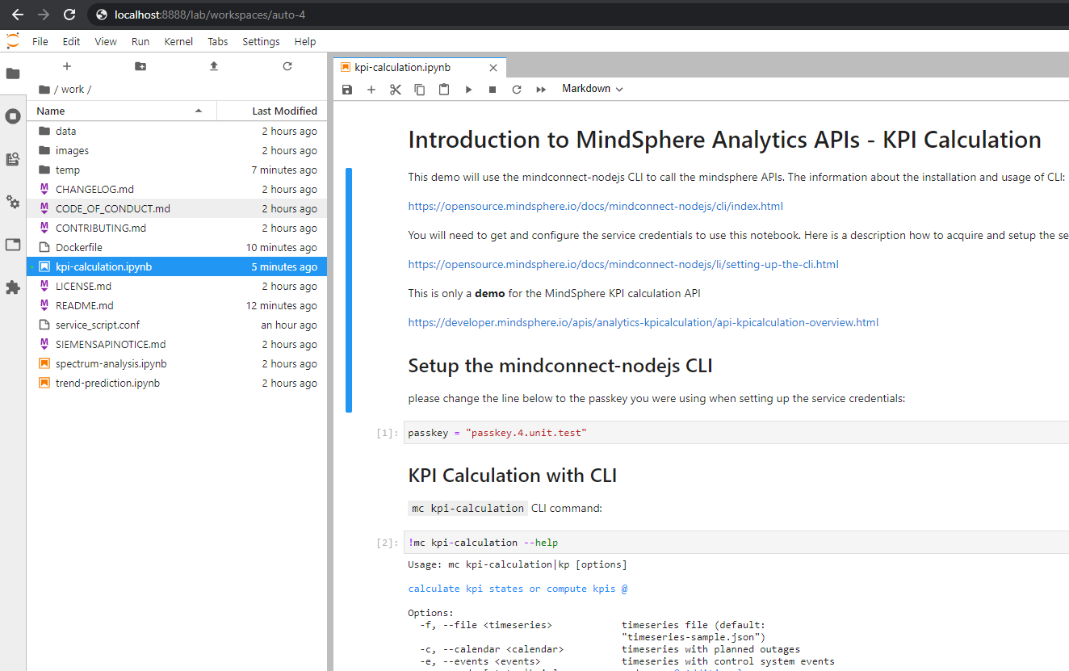Click the Setup the mindconnect-nodejs CLI heading
The width and height of the screenshot is (1069, 671).
(x=560, y=365)
